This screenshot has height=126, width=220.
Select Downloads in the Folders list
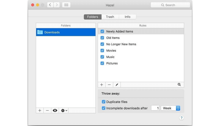(x=66, y=32)
